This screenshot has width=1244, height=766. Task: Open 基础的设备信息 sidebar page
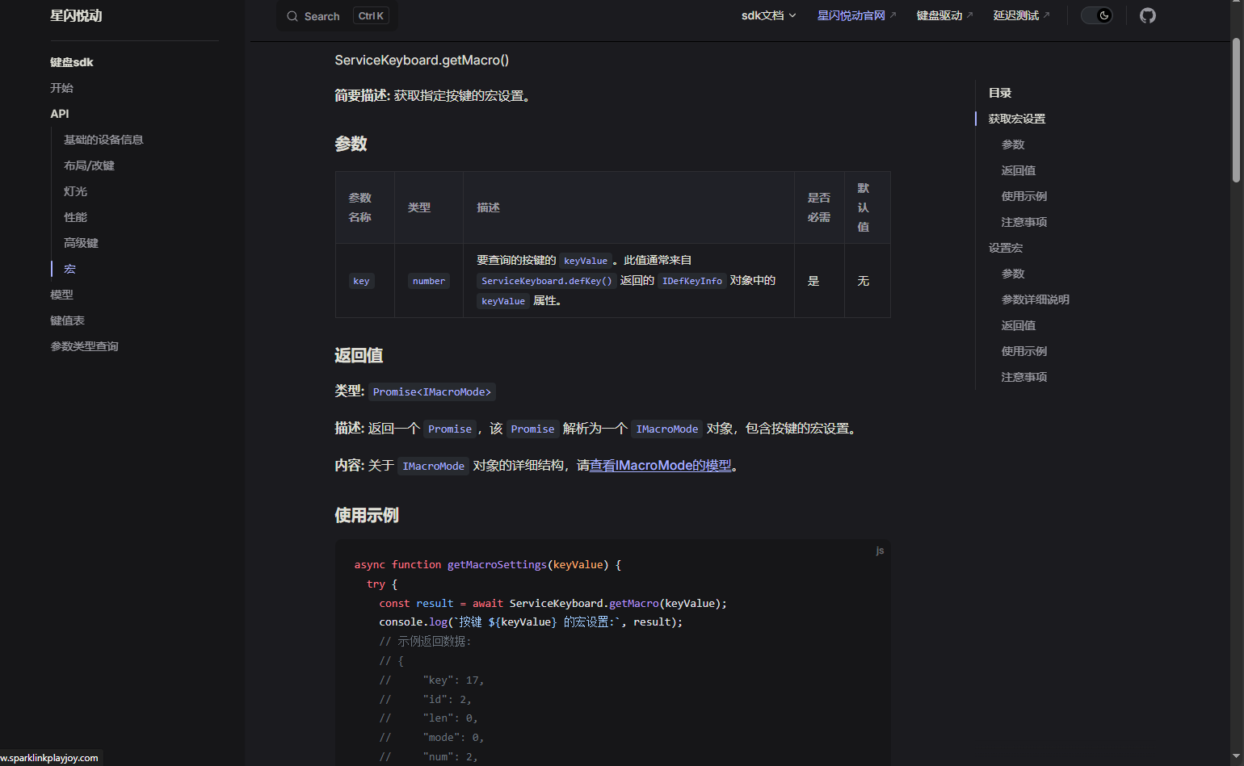pyautogui.click(x=103, y=140)
